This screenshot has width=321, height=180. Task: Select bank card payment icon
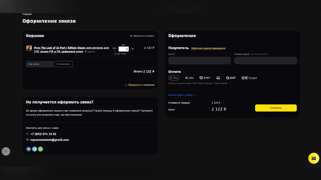218,78
